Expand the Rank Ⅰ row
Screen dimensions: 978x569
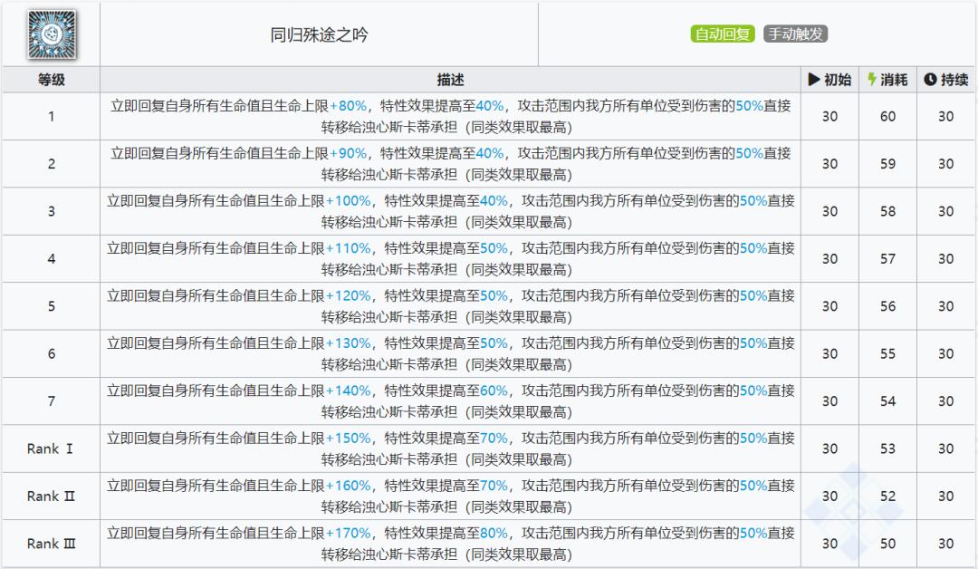click(x=51, y=448)
